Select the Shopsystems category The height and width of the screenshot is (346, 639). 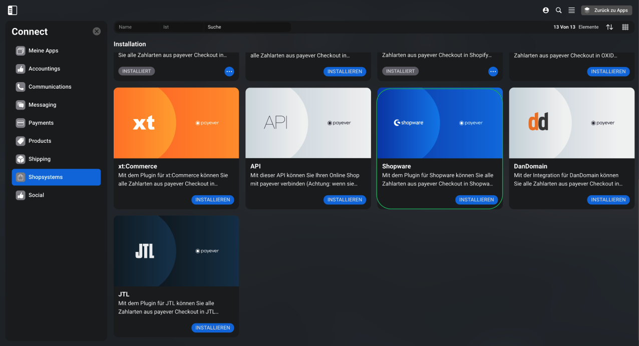pyautogui.click(x=56, y=177)
